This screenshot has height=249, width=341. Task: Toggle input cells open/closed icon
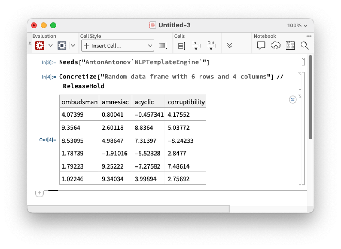pos(196,46)
